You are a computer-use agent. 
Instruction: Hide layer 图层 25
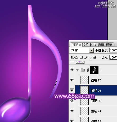tap(72, 101)
